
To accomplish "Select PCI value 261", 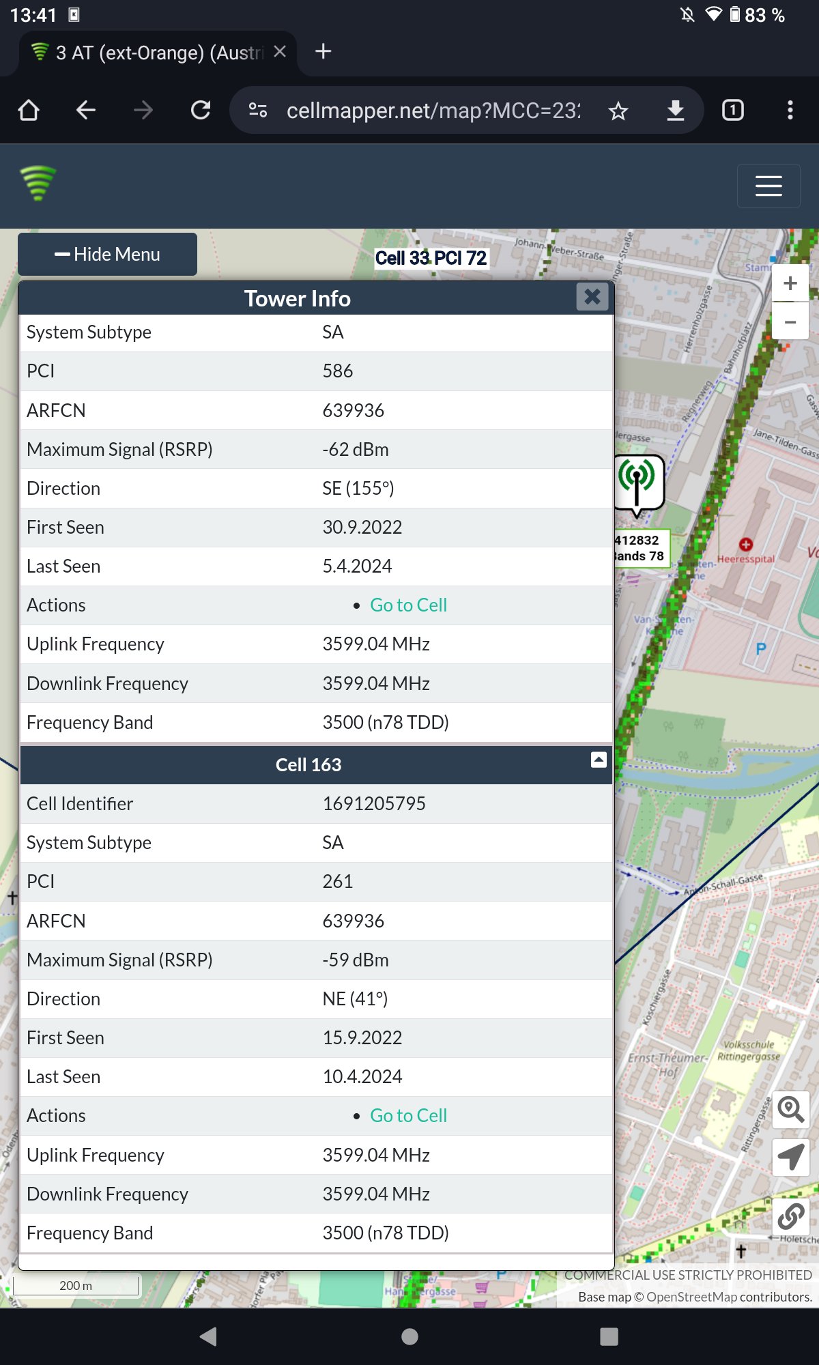I will 338,882.
